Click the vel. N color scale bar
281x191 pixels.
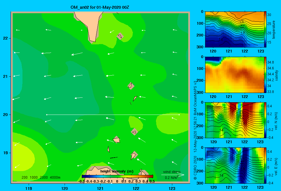tap(265, 120)
